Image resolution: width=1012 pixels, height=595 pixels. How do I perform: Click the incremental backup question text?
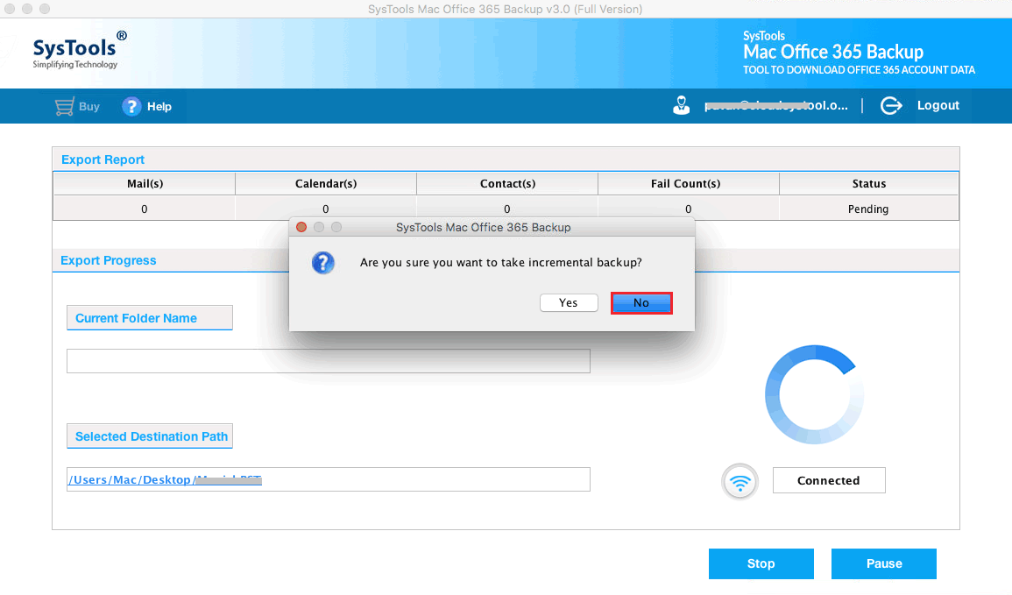501,263
